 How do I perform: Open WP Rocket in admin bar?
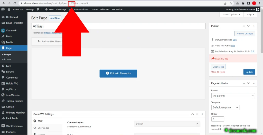click(x=117, y=9)
